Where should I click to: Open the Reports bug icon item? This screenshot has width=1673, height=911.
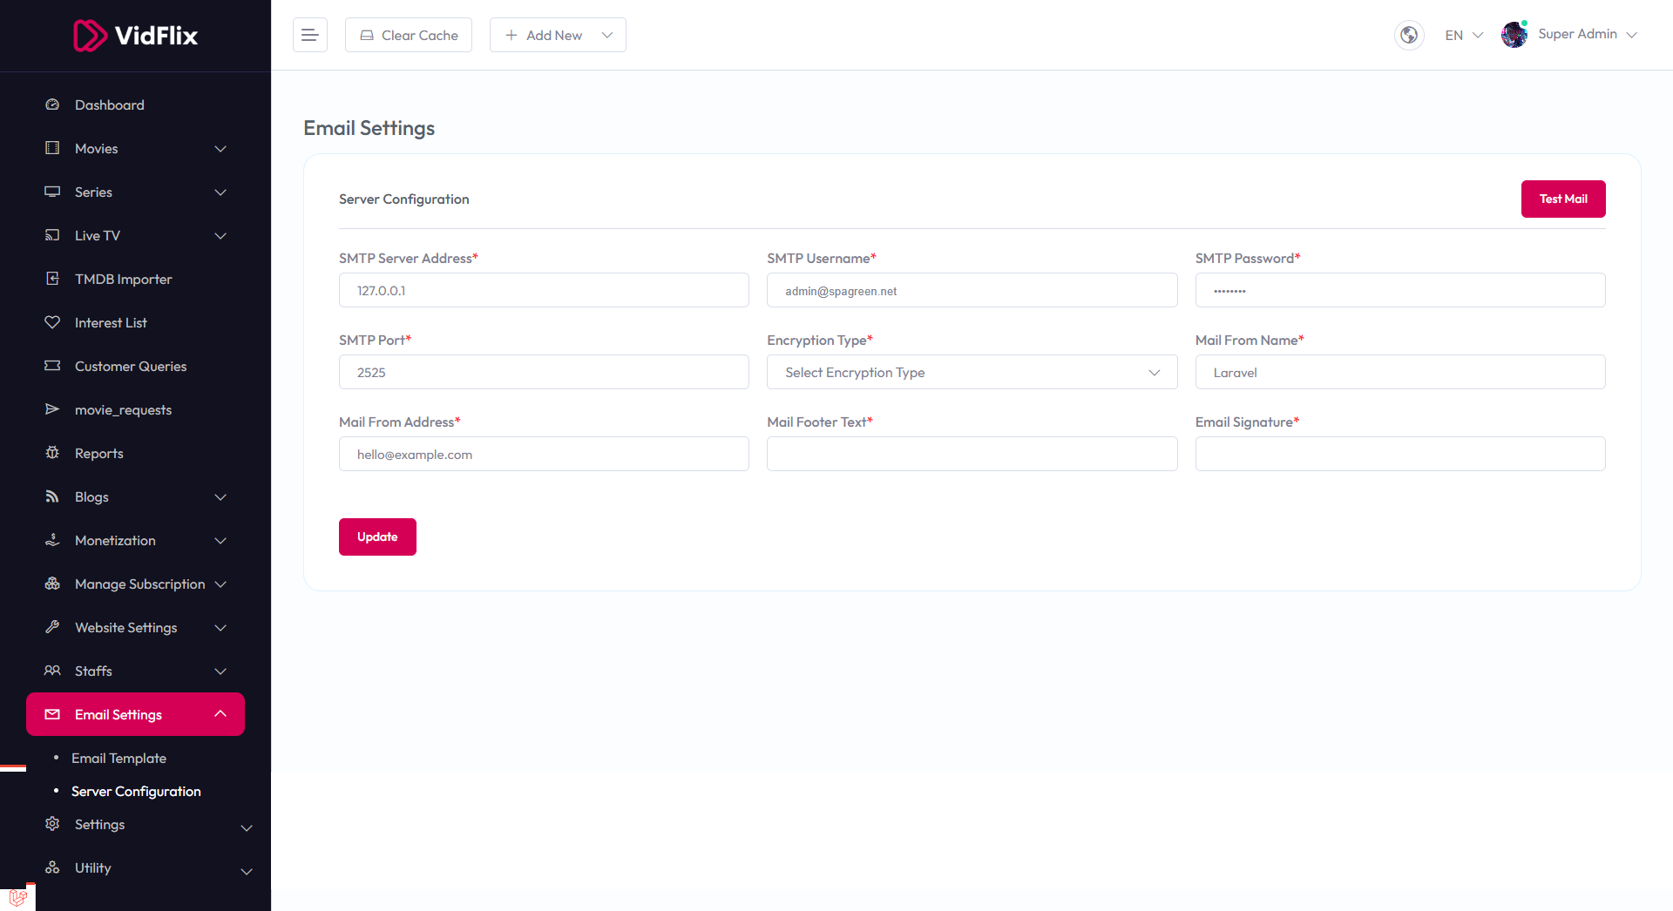click(98, 453)
